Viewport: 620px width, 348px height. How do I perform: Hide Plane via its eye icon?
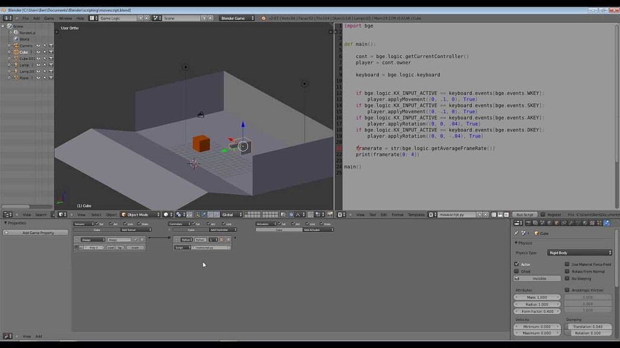38,78
